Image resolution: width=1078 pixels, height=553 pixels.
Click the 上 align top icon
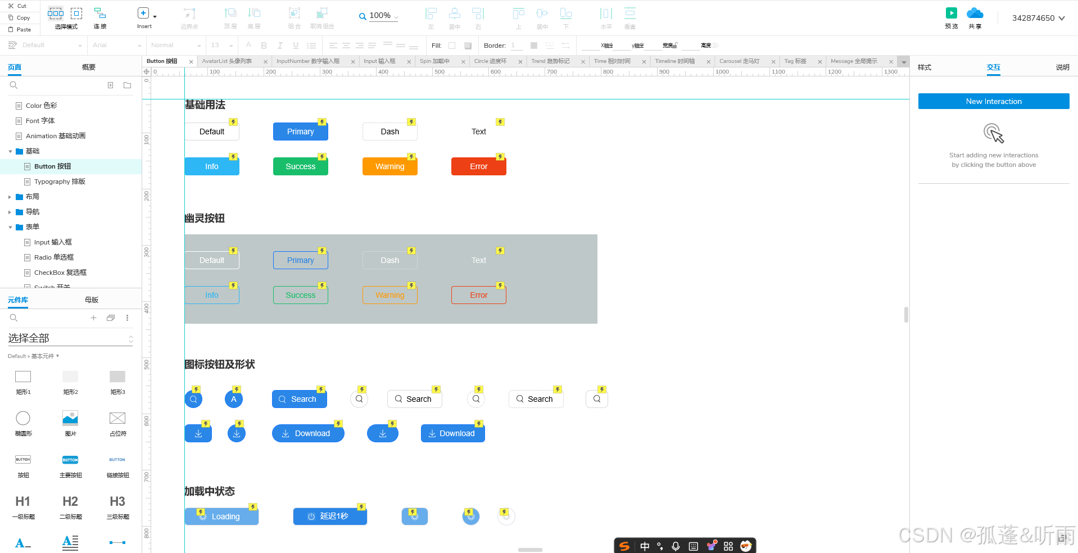[519, 13]
